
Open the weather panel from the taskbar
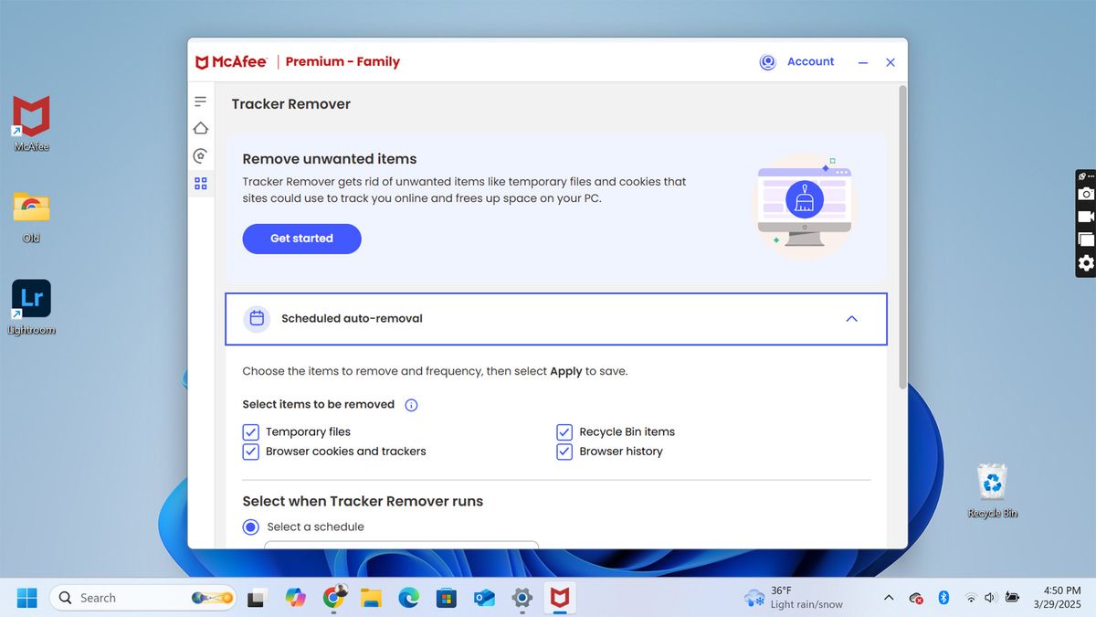click(x=791, y=597)
